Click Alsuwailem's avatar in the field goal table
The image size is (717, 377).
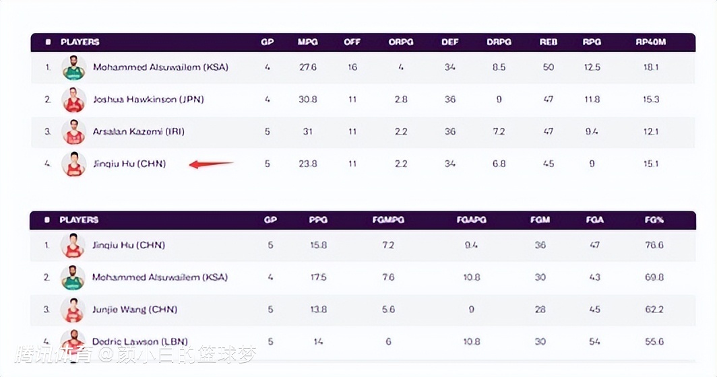point(73,277)
